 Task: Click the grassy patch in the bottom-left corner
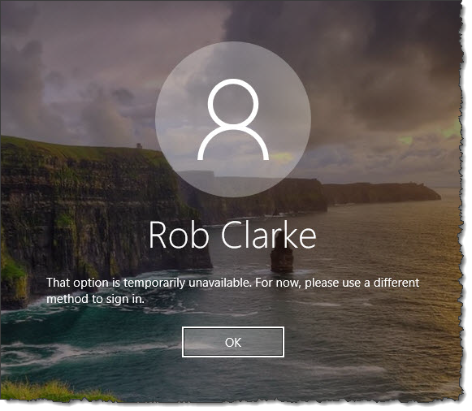point(45,391)
